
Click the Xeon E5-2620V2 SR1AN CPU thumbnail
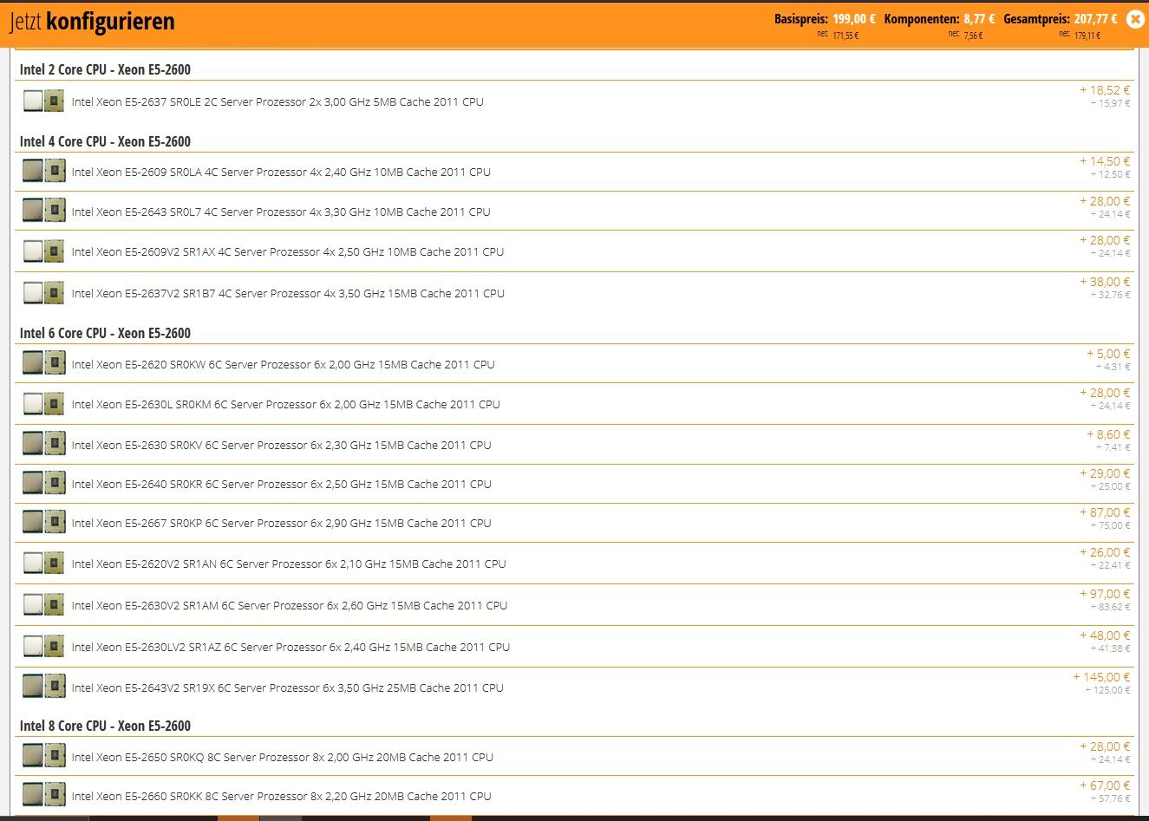coord(43,564)
